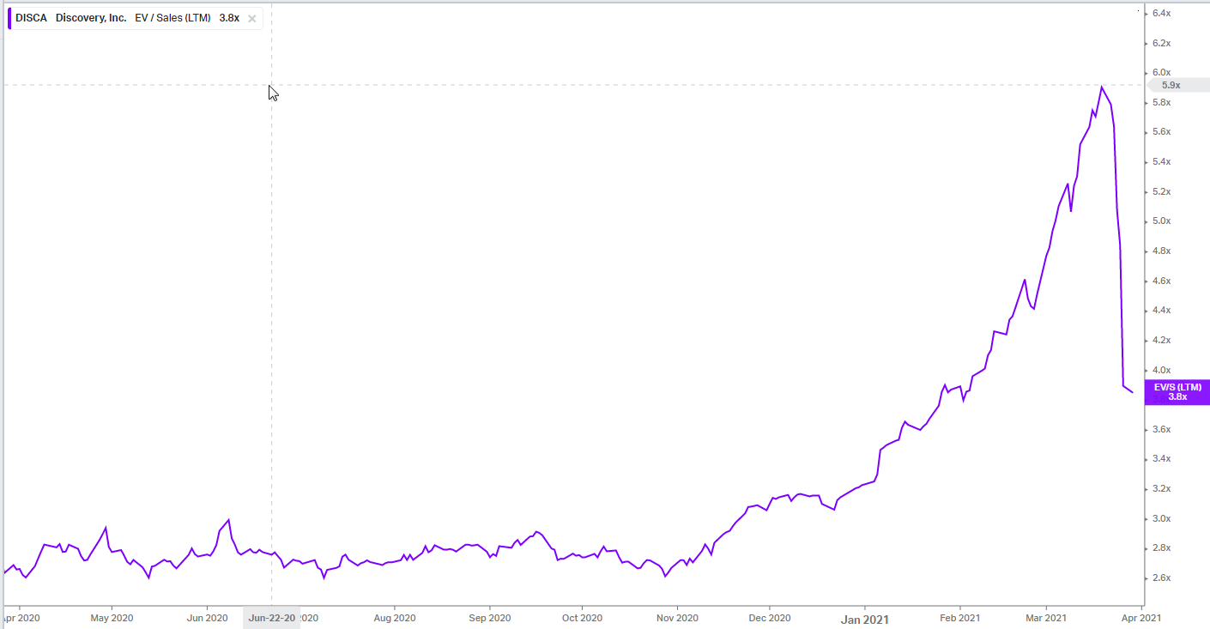The width and height of the screenshot is (1210, 629).
Task: Click the 5.0x value on y-axis
Action: [x=1161, y=221]
